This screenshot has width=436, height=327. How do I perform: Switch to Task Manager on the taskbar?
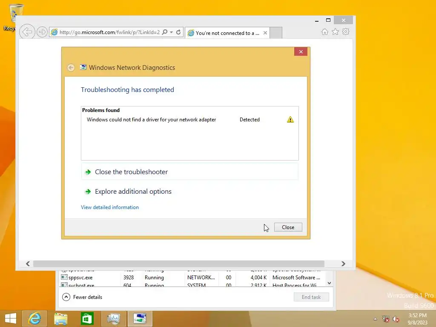(113, 318)
